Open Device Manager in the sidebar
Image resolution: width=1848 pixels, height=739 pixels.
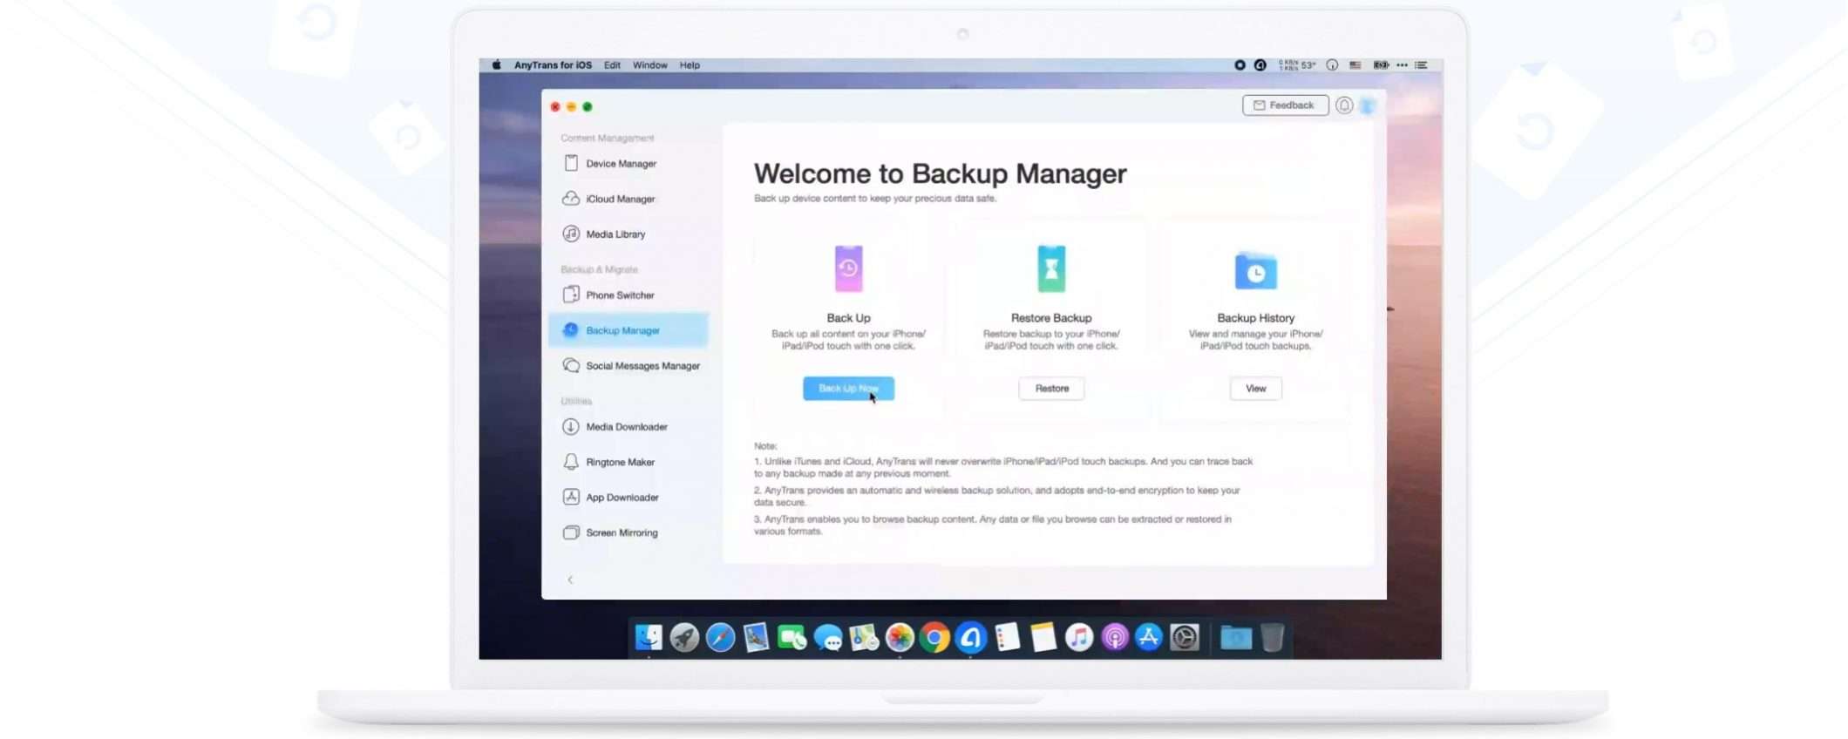click(x=629, y=163)
